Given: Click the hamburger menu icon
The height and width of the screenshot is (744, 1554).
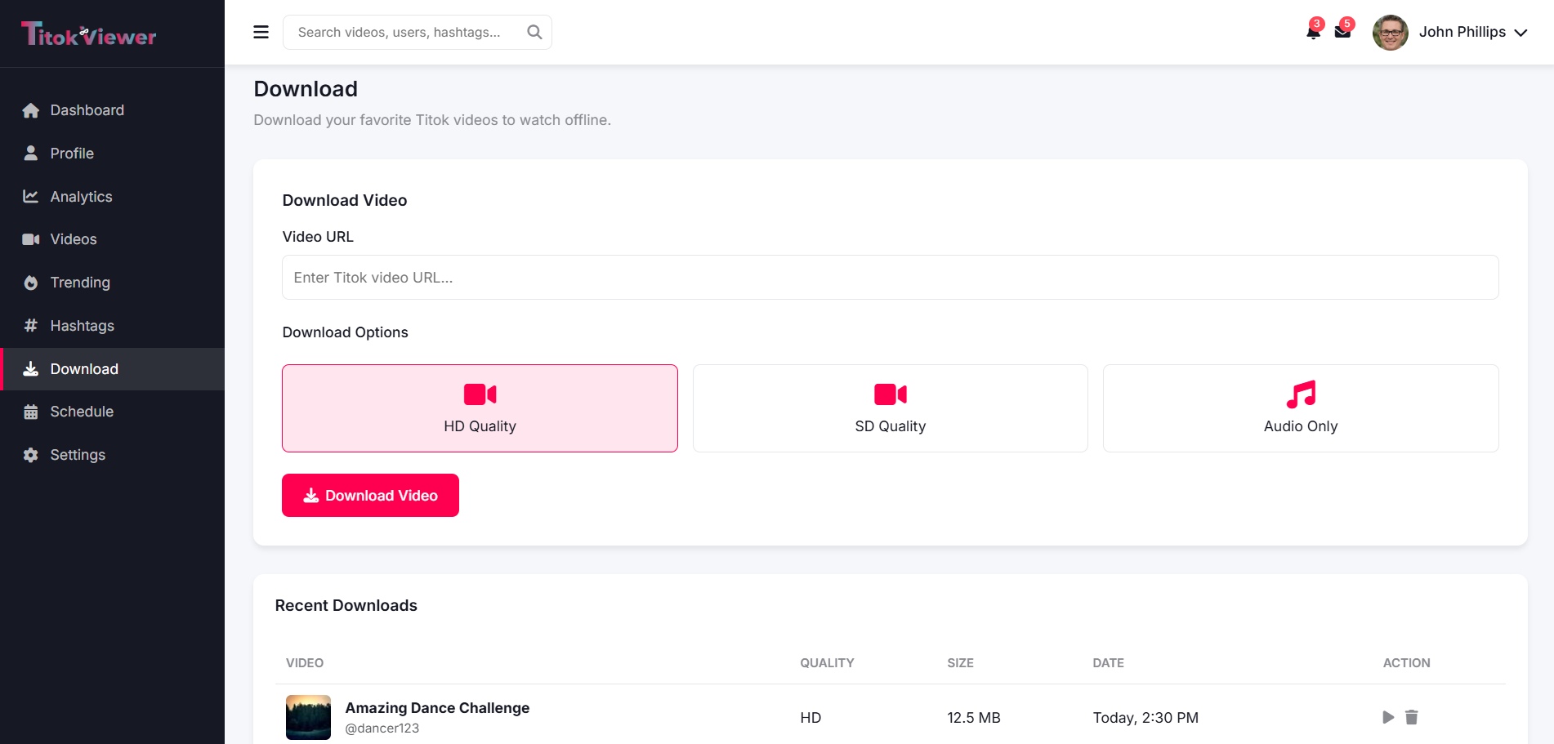Looking at the screenshot, I should point(261,32).
